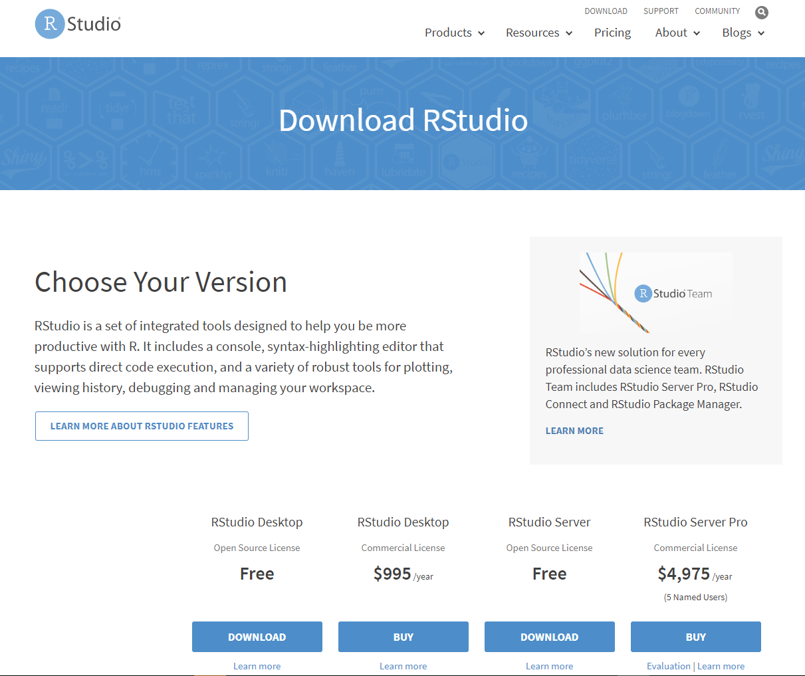Click the COMMUNITY link in top bar
Image resolution: width=805 pixels, height=676 pixels.
tap(717, 11)
